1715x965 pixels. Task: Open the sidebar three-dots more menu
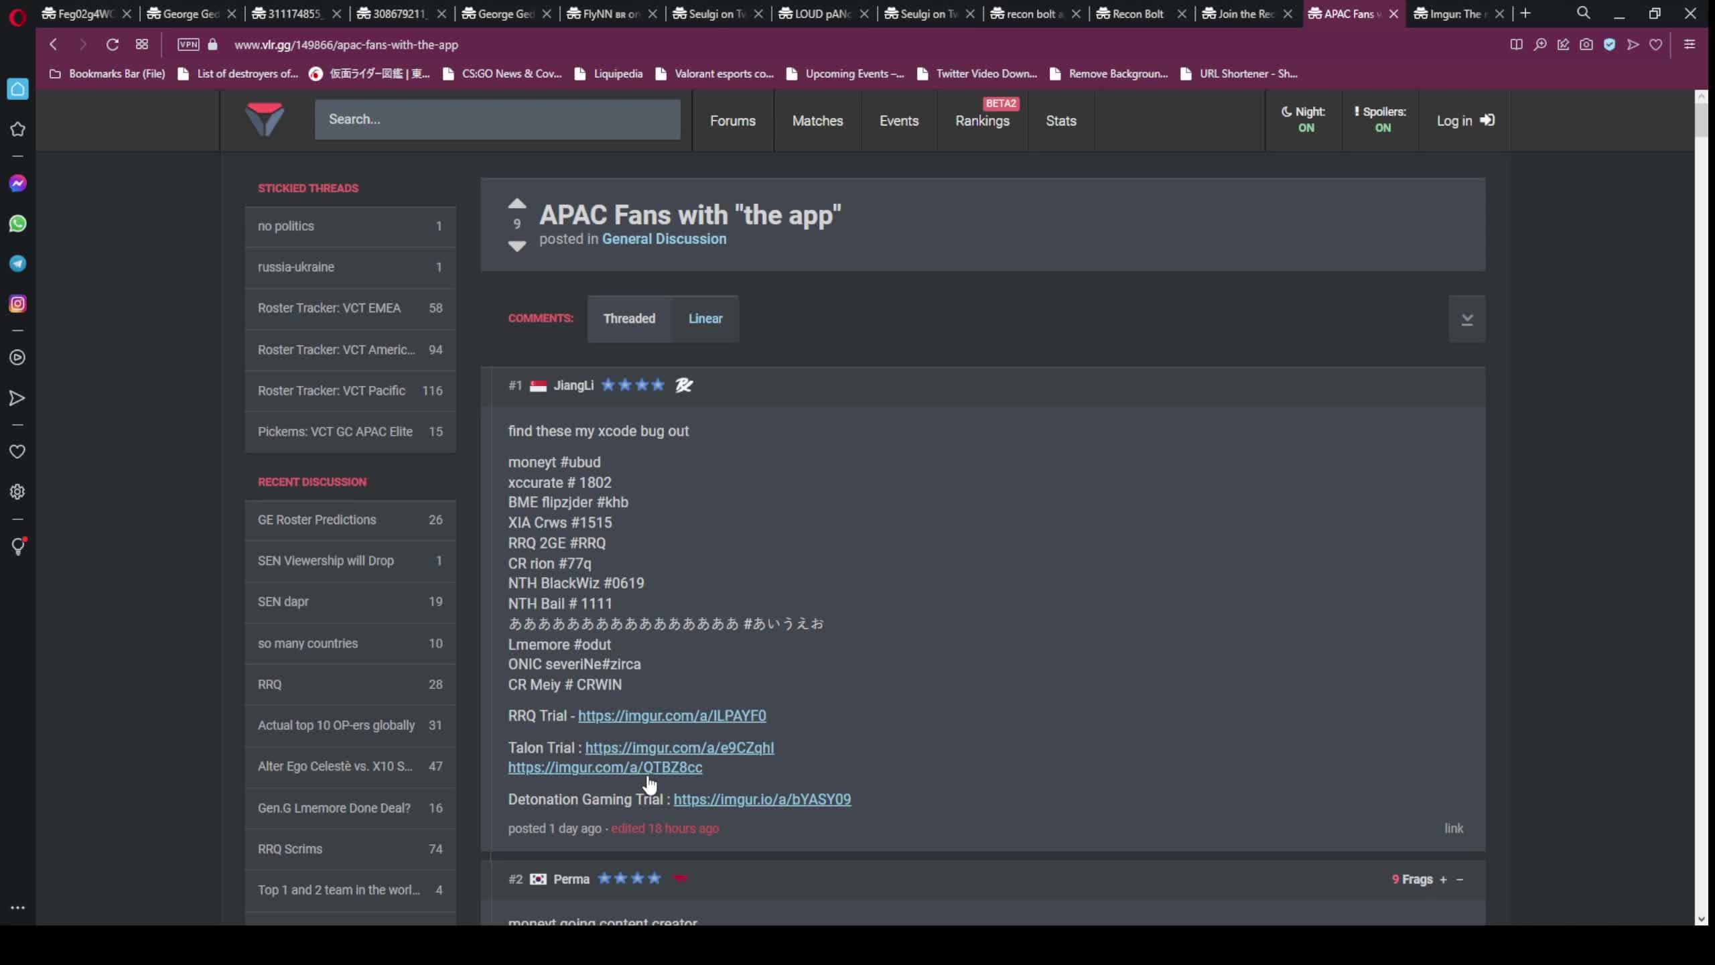[17, 907]
